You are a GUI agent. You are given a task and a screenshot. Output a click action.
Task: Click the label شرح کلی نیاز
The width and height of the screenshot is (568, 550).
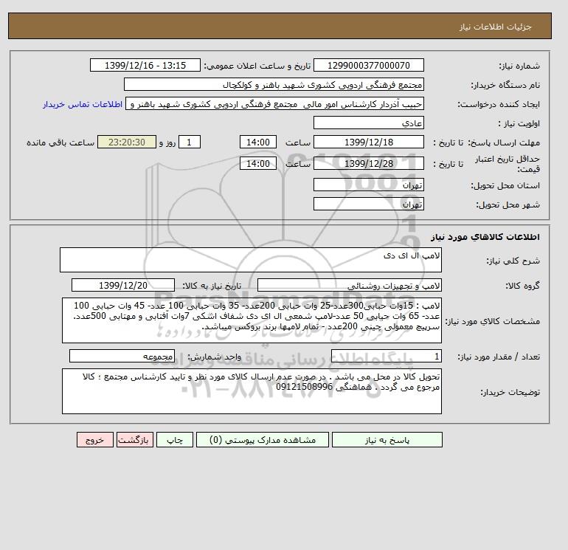pyautogui.click(x=513, y=261)
